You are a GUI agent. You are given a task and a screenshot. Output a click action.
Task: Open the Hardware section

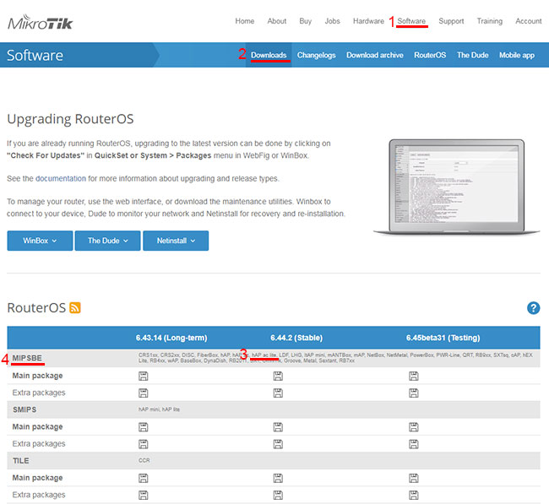click(368, 21)
